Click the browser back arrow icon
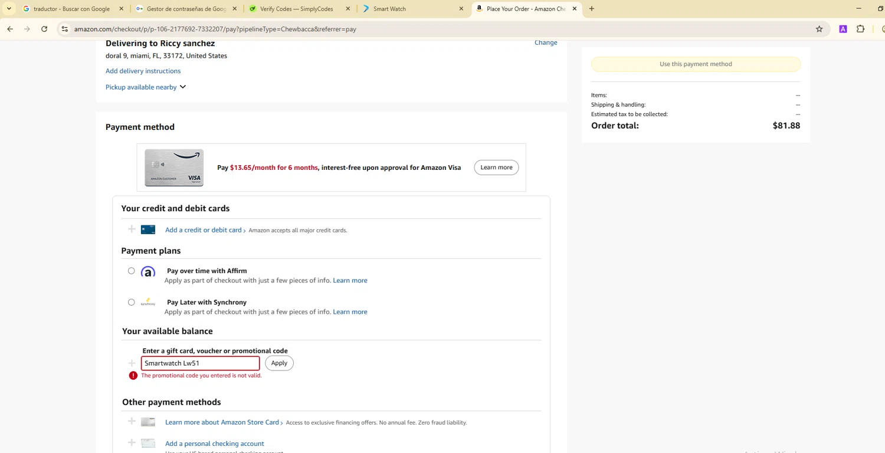The image size is (885, 453). [10, 29]
